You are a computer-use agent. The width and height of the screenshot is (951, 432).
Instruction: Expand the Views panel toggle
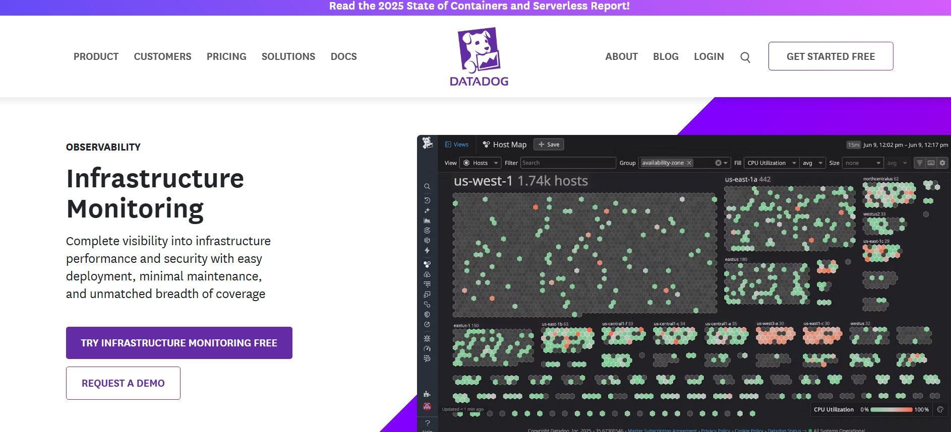pyautogui.click(x=457, y=145)
